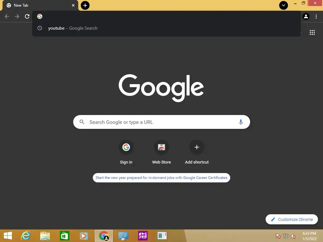Open the newspaper-style taskbar app icon
Image resolution: width=323 pixels, height=242 pixels.
[162, 236]
